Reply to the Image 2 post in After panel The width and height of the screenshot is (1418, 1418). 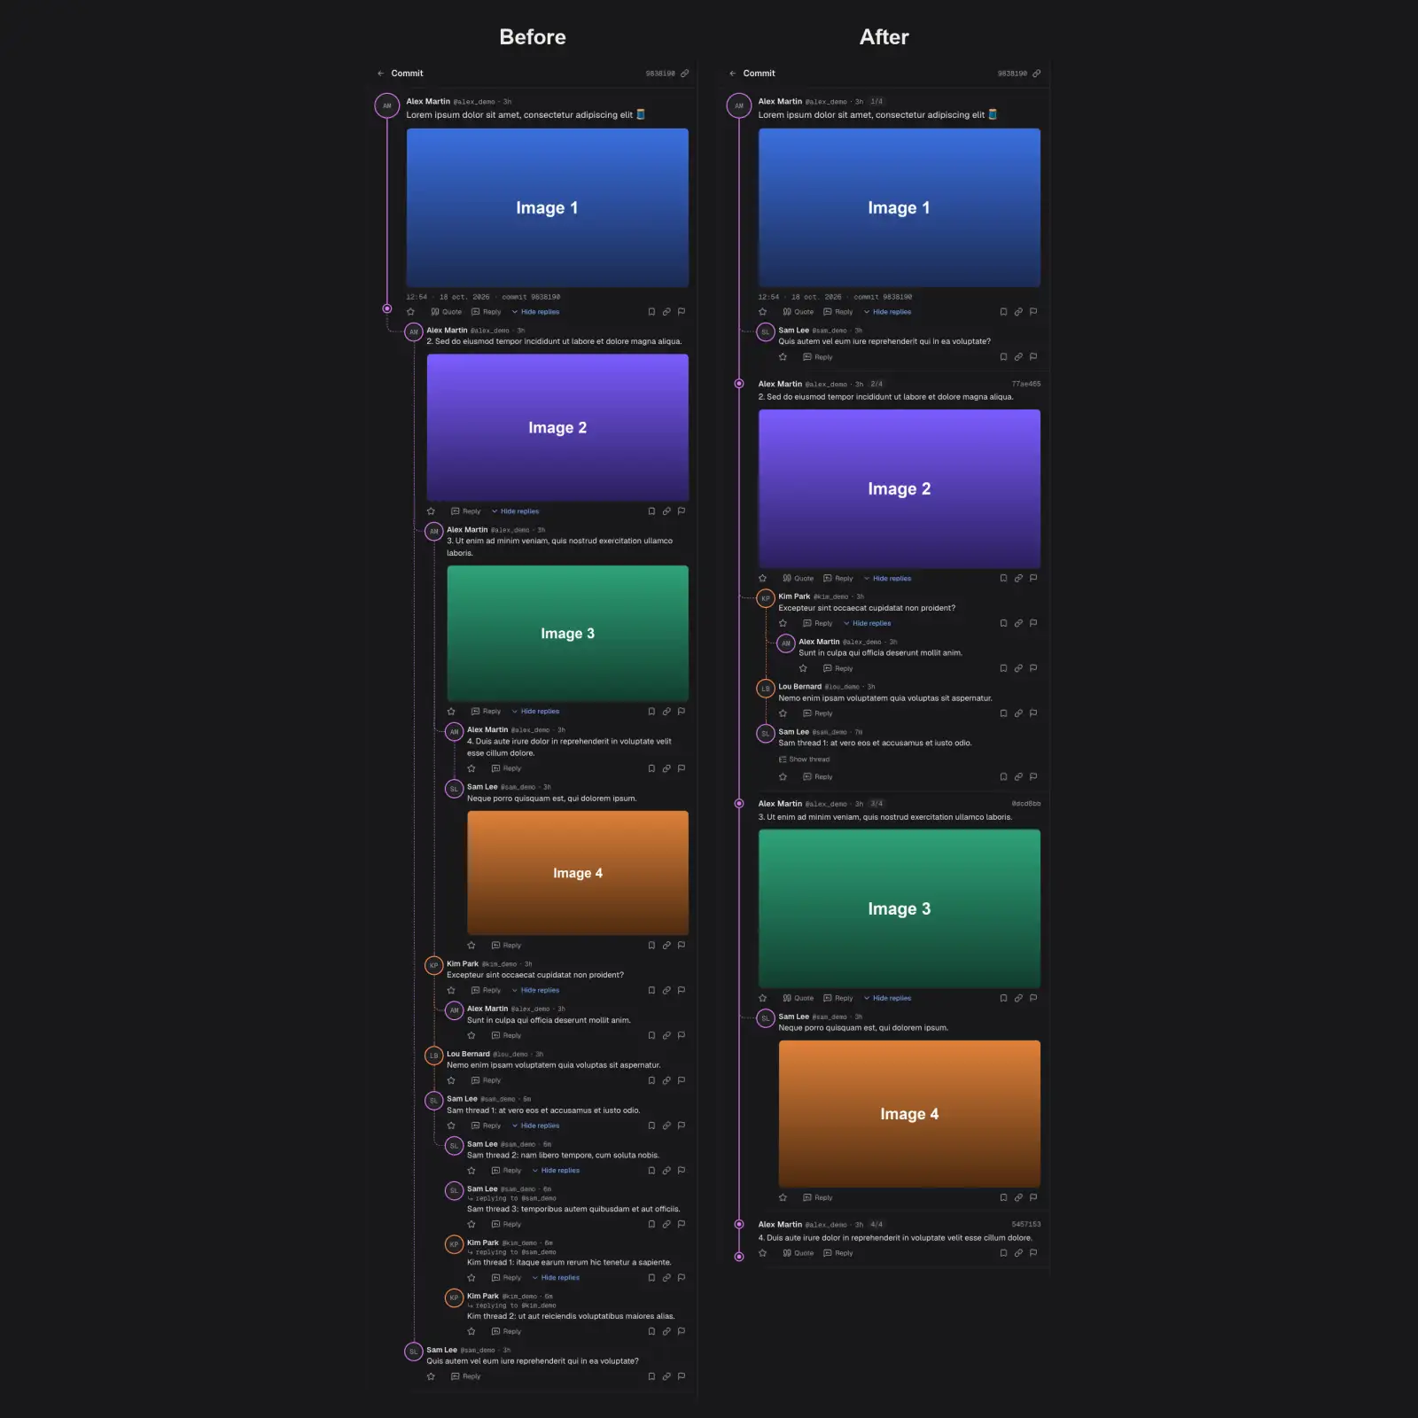[838, 579]
